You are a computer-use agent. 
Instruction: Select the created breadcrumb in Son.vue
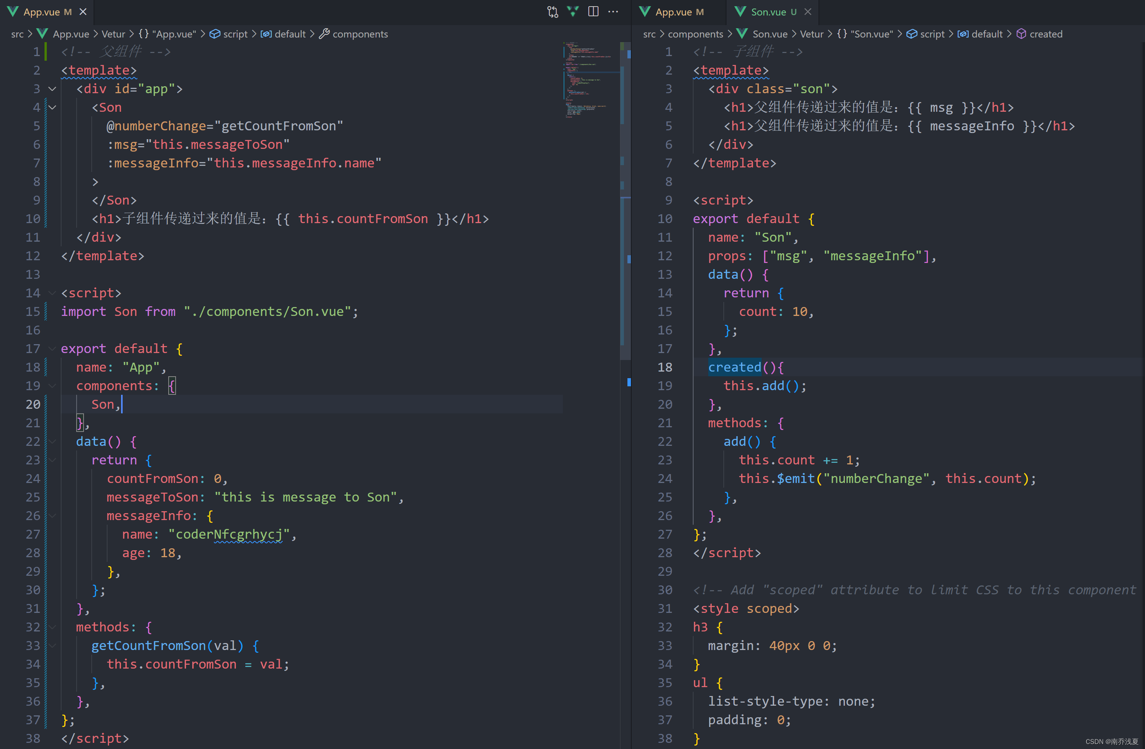1046,34
